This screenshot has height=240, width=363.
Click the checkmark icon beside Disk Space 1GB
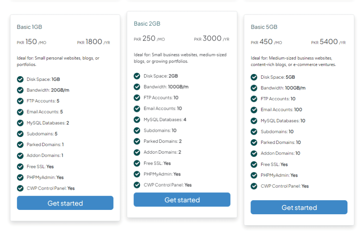click(20, 79)
